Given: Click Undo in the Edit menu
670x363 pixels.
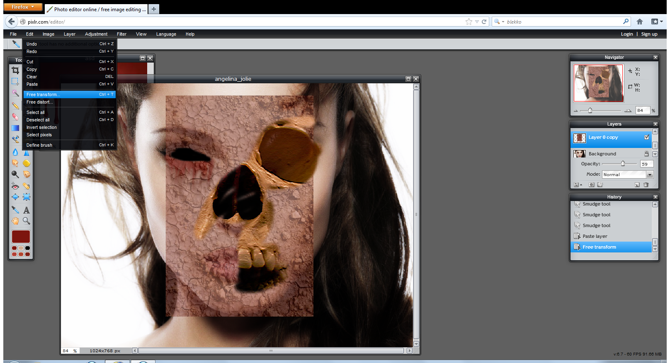Looking at the screenshot, I should coord(70,44).
